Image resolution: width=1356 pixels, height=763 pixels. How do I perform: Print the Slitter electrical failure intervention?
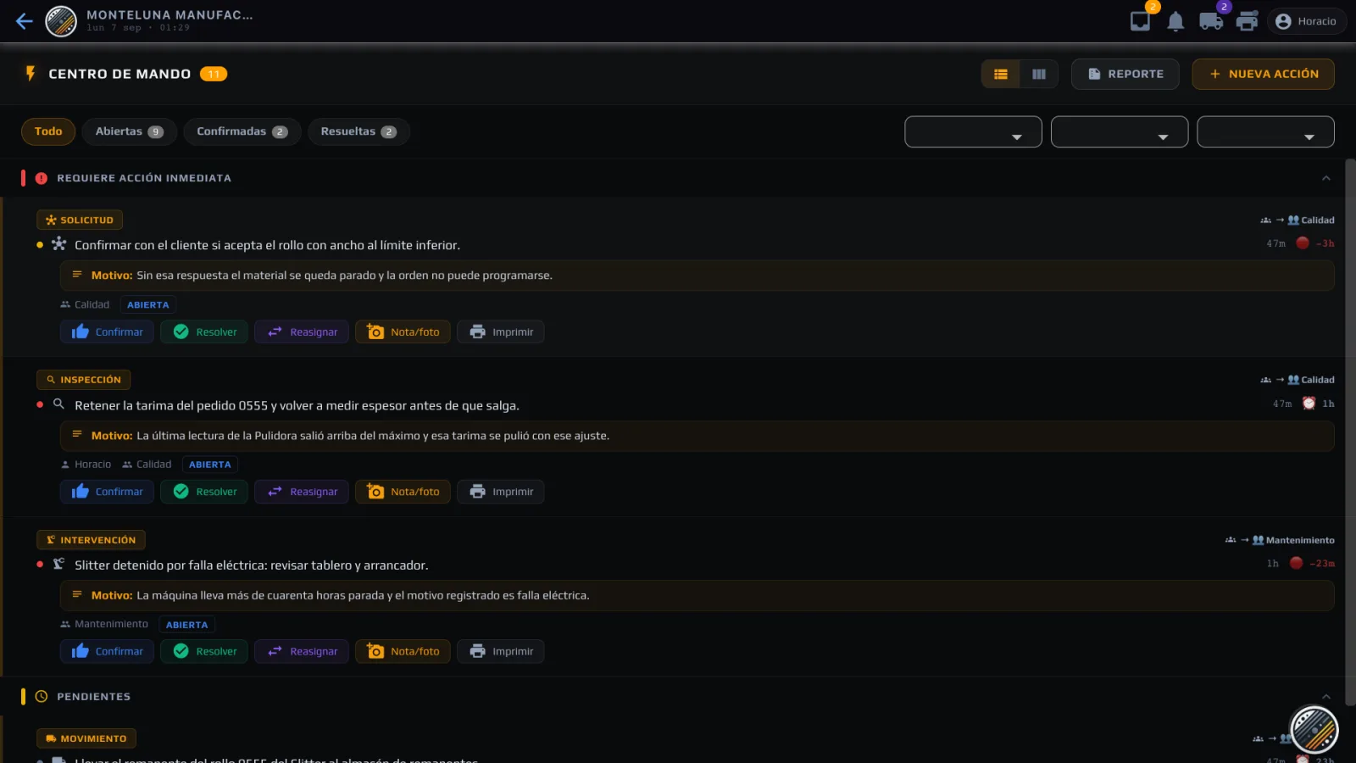pyautogui.click(x=501, y=651)
